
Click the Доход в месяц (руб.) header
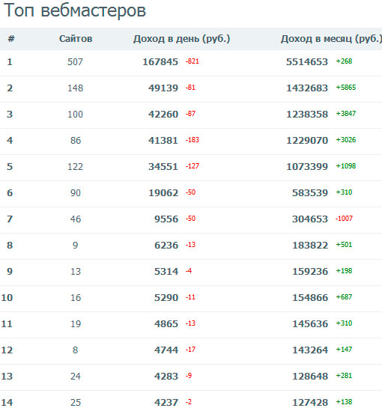pyautogui.click(x=331, y=39)
